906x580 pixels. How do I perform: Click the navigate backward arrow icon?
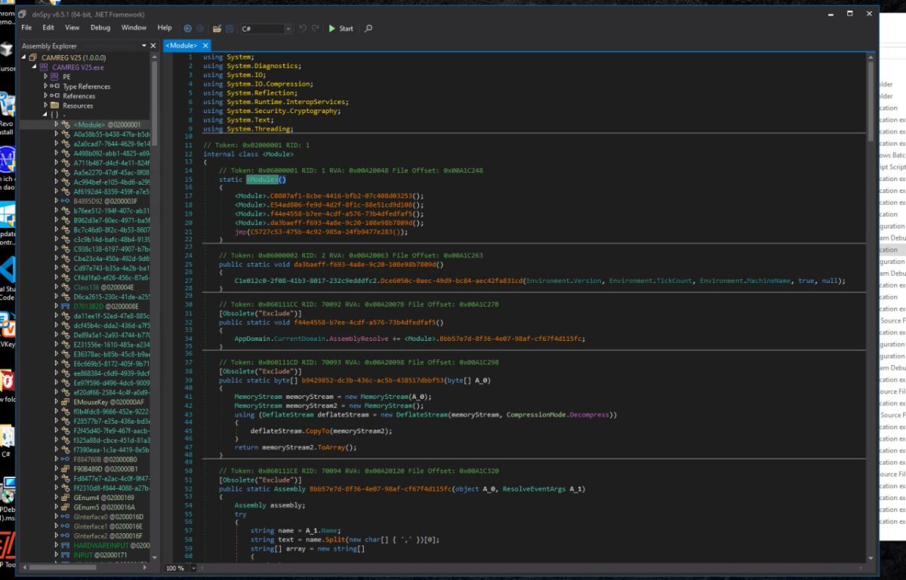click(x=187, y=29)
